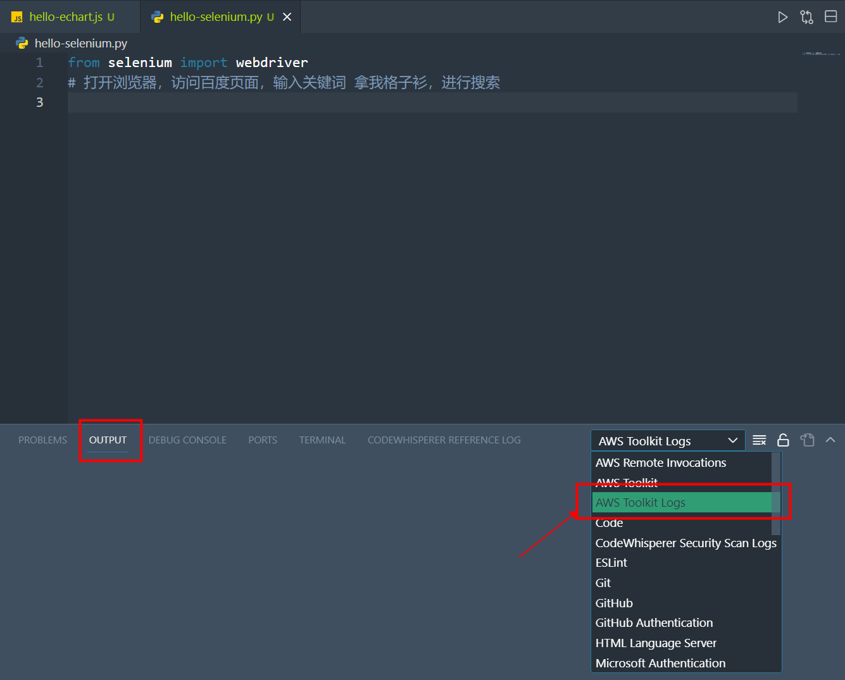Click the word webdriver in line 1

point(272,63)
